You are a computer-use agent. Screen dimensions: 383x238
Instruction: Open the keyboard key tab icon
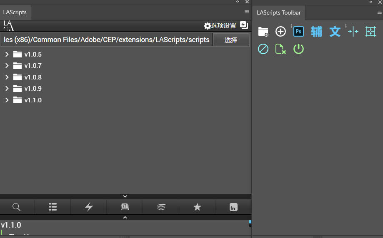(125, 207)
